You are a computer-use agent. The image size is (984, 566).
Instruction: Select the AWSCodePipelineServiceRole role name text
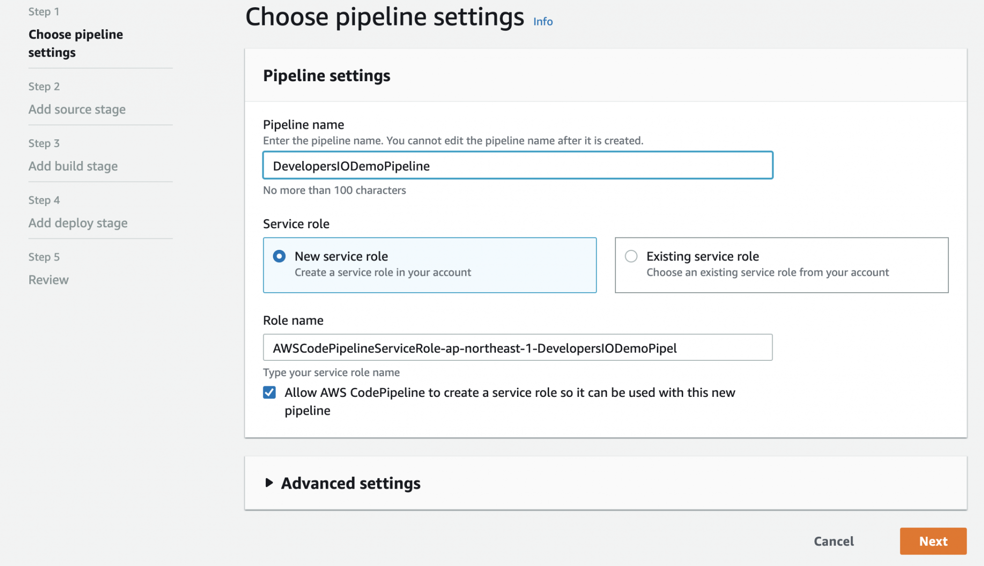(x=474, y=348)
